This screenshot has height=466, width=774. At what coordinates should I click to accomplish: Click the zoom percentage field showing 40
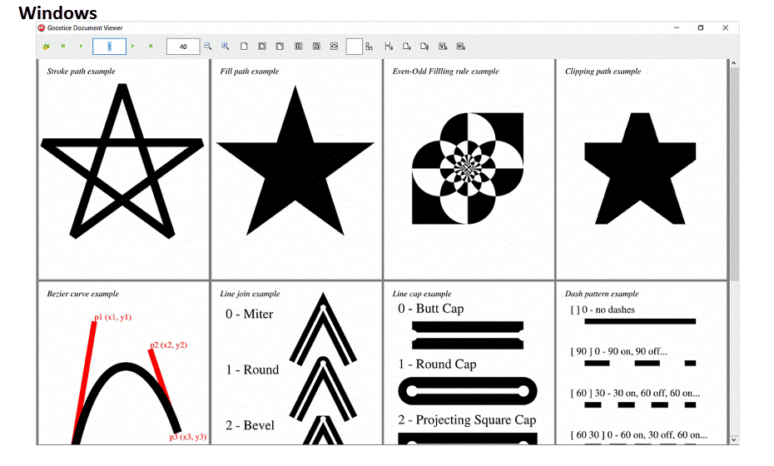(183, 47)
